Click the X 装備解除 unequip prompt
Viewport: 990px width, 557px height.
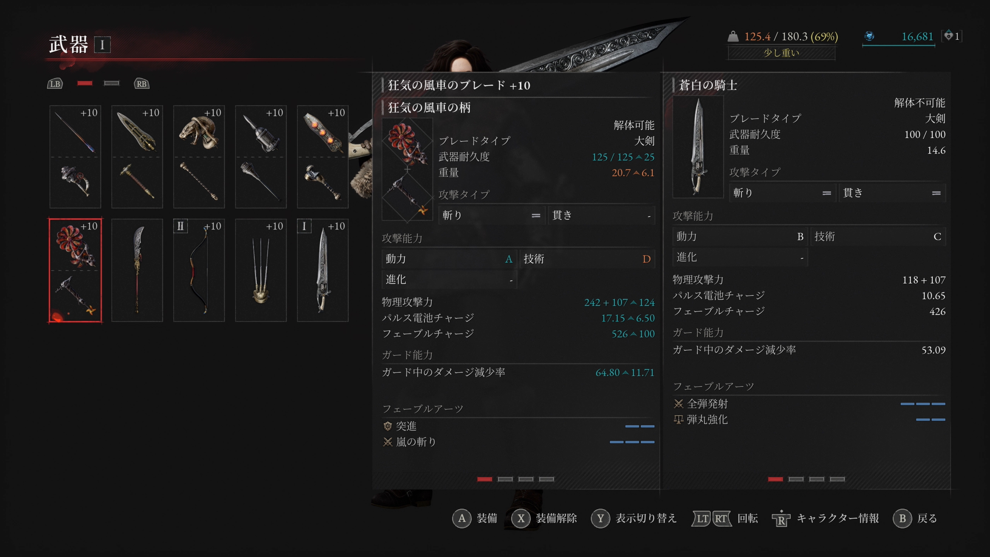pyautogui.click(x=544, y=518)
